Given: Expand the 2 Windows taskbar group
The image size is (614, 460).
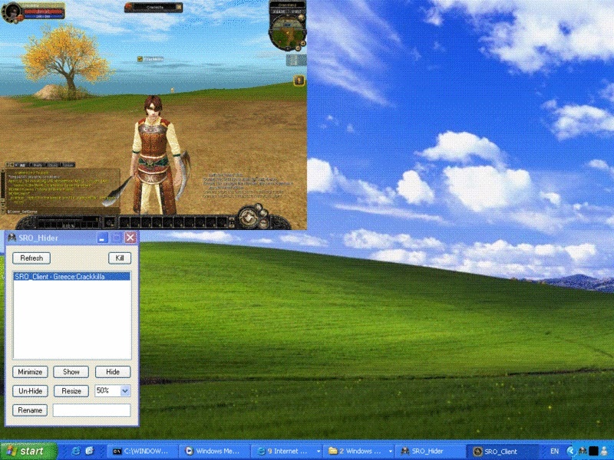Looking at the screenshot, I should tap(358, 452).
